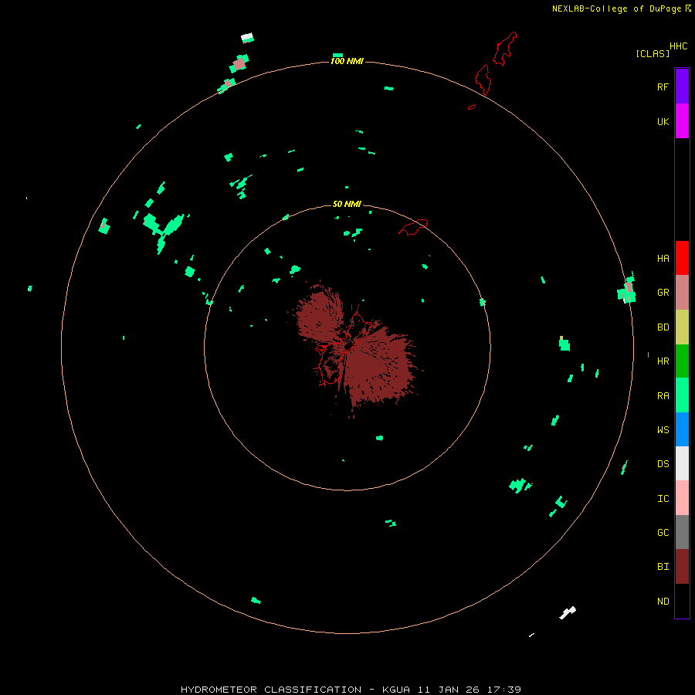
Task: Select the GC gray legend swatch
Action: [x=682, y=532]
